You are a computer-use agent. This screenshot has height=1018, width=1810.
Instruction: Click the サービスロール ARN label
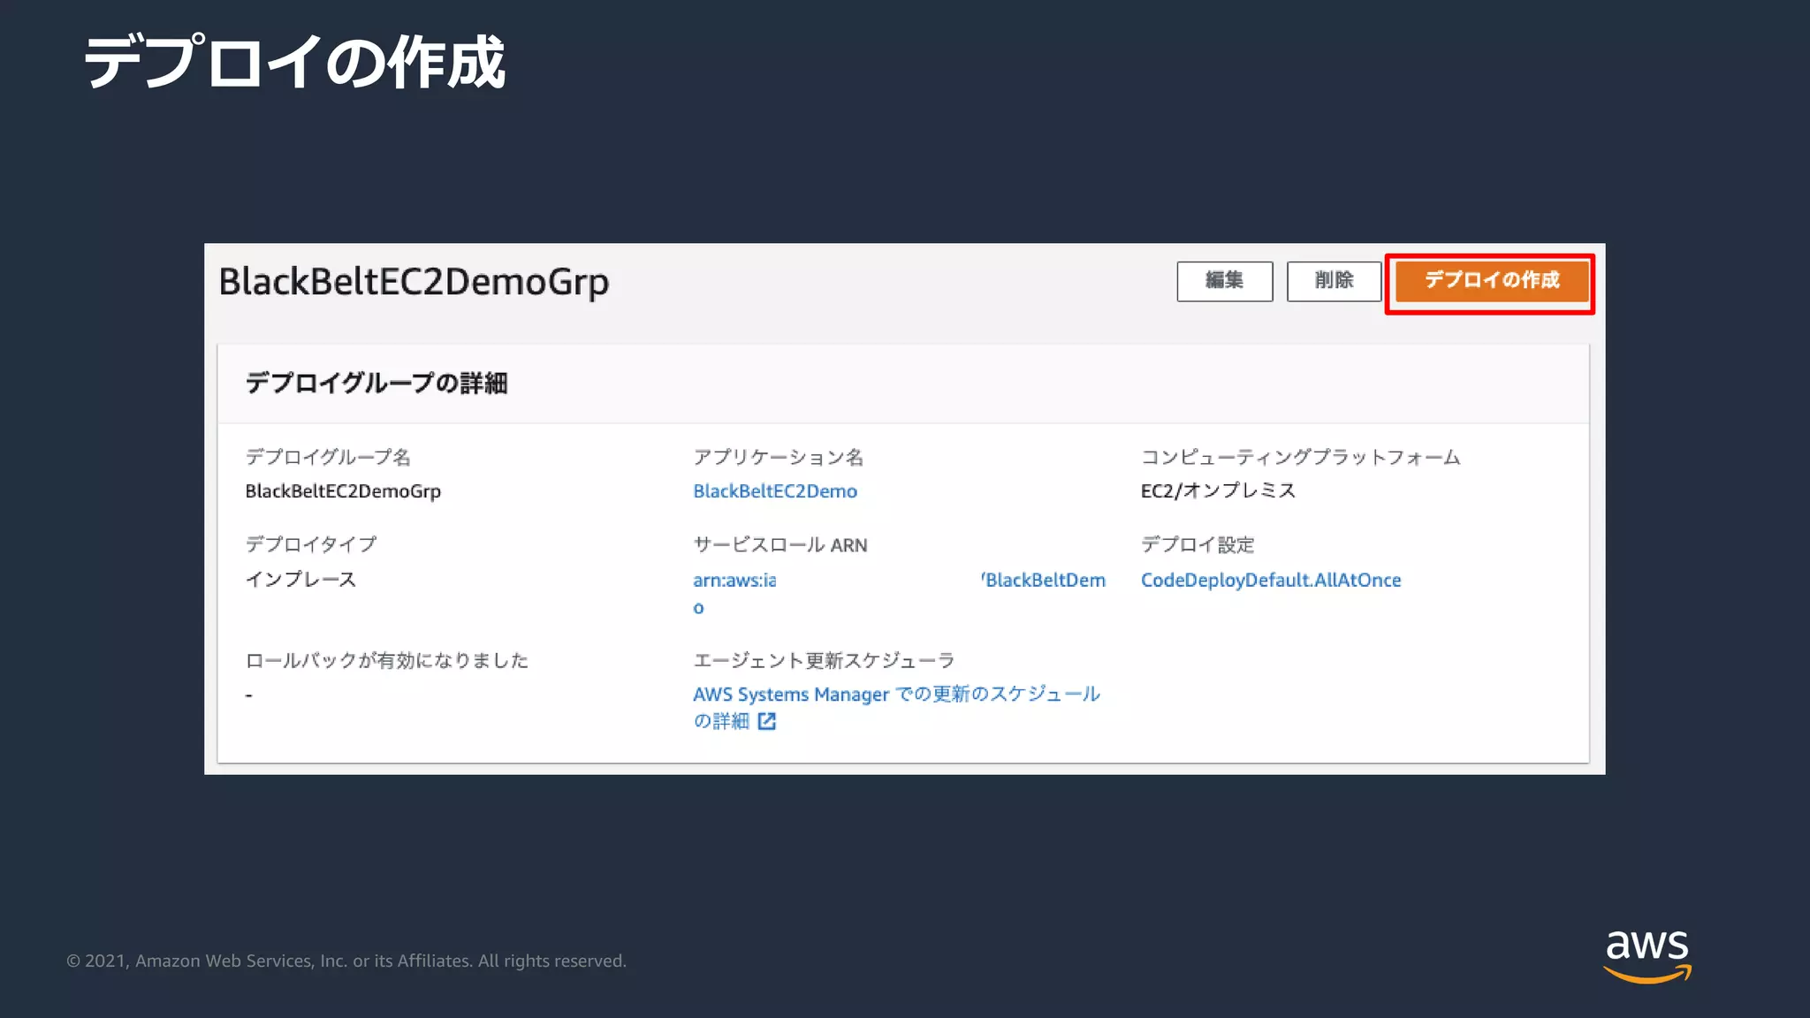780,545
